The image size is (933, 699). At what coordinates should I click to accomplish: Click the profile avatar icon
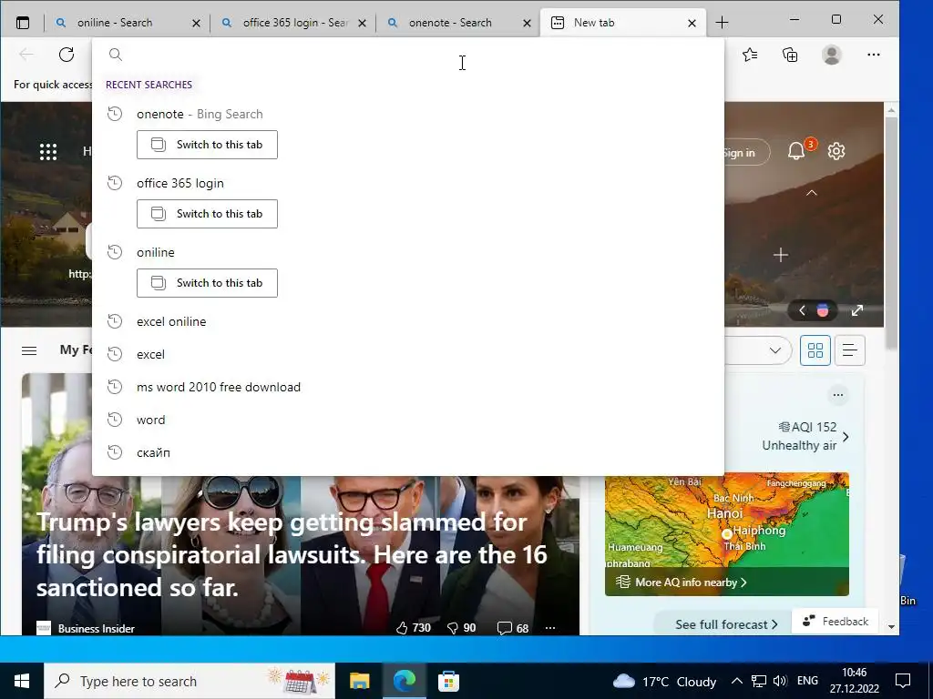coord(831,55)
